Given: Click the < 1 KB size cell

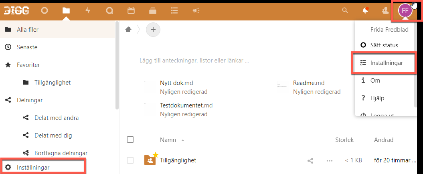Looking at the screenshot, I should 353,160.
